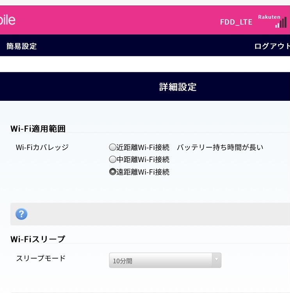Select the 中距離Wi-Fi接続 radio button
The height and width of the screenshot is (293, 290).
pos(112,159)
